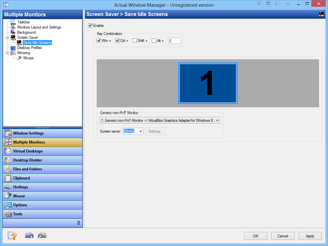328x246 pixels.
Task: Click the blue undo arrow icon
Action: click(29, 235)
